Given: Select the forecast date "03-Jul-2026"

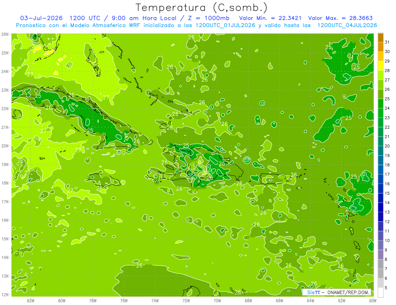Looking at the screenshot, I should coord(42,18).
